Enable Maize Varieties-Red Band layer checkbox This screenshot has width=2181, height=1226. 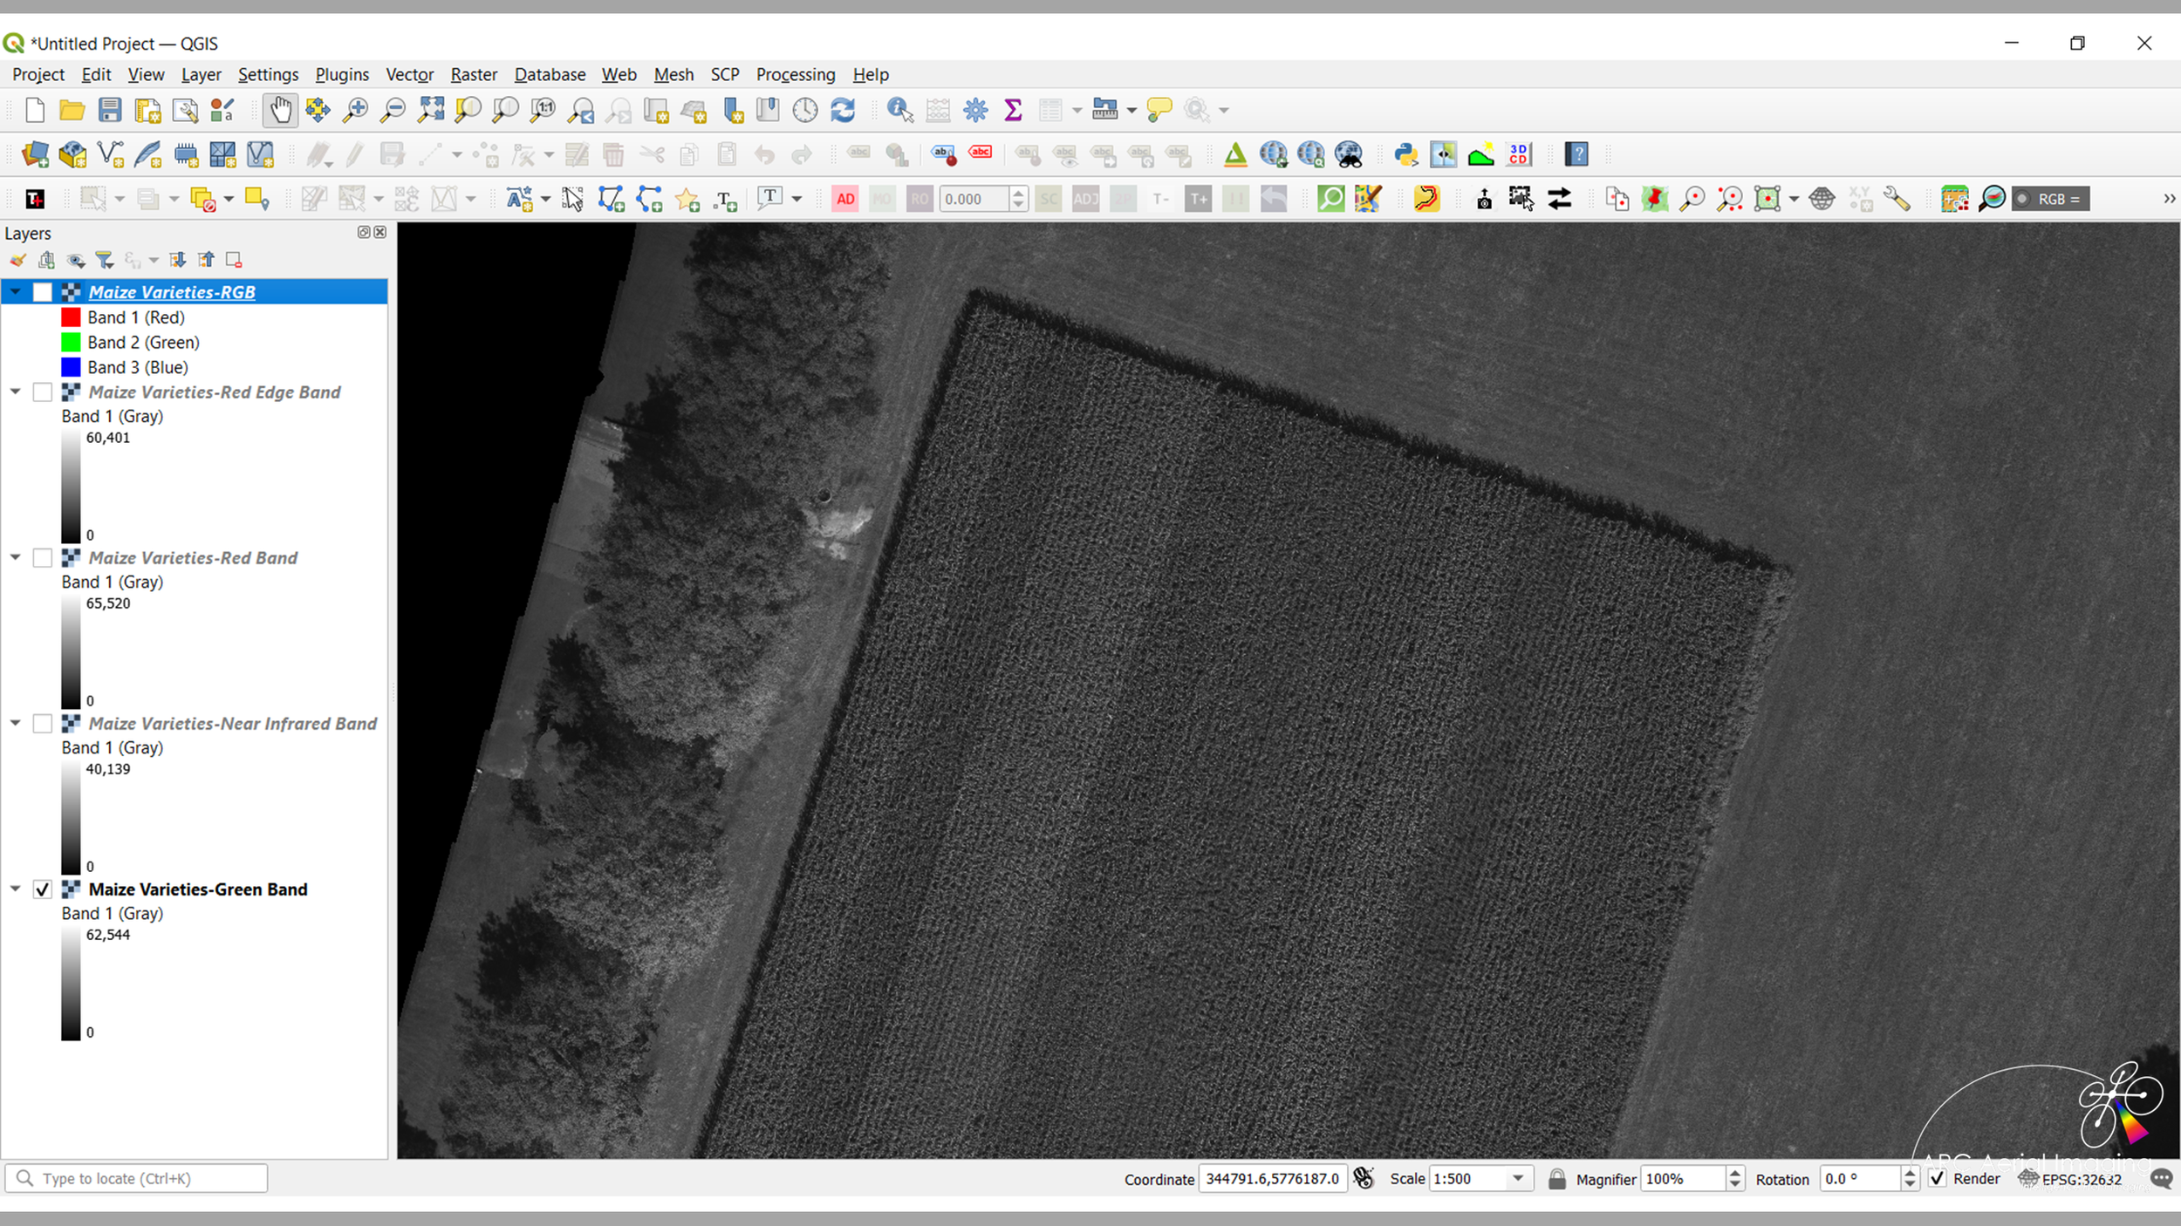pyautogui.click(x=42, y=558)
